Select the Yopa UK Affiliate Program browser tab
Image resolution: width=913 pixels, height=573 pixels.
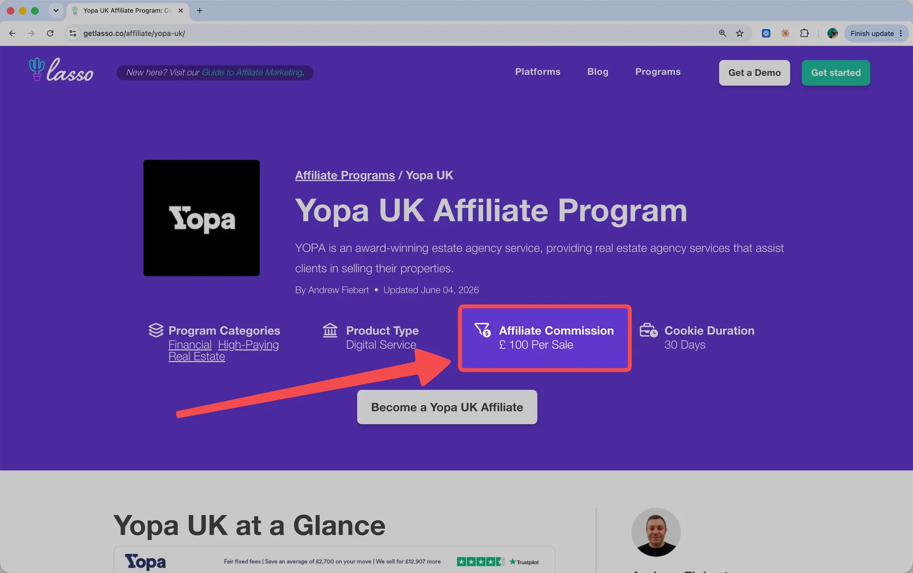(x=128, y=10)
